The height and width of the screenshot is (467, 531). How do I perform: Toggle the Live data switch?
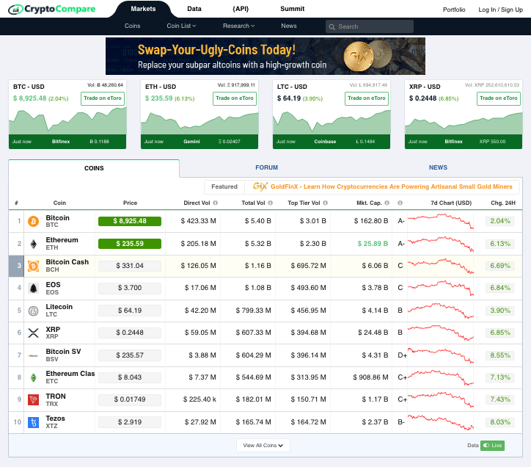492,446
